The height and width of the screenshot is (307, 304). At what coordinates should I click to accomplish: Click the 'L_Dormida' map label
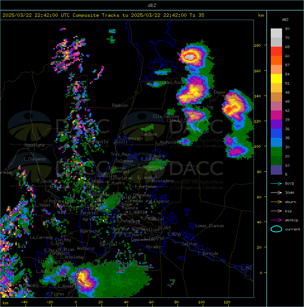coord(208,253)
